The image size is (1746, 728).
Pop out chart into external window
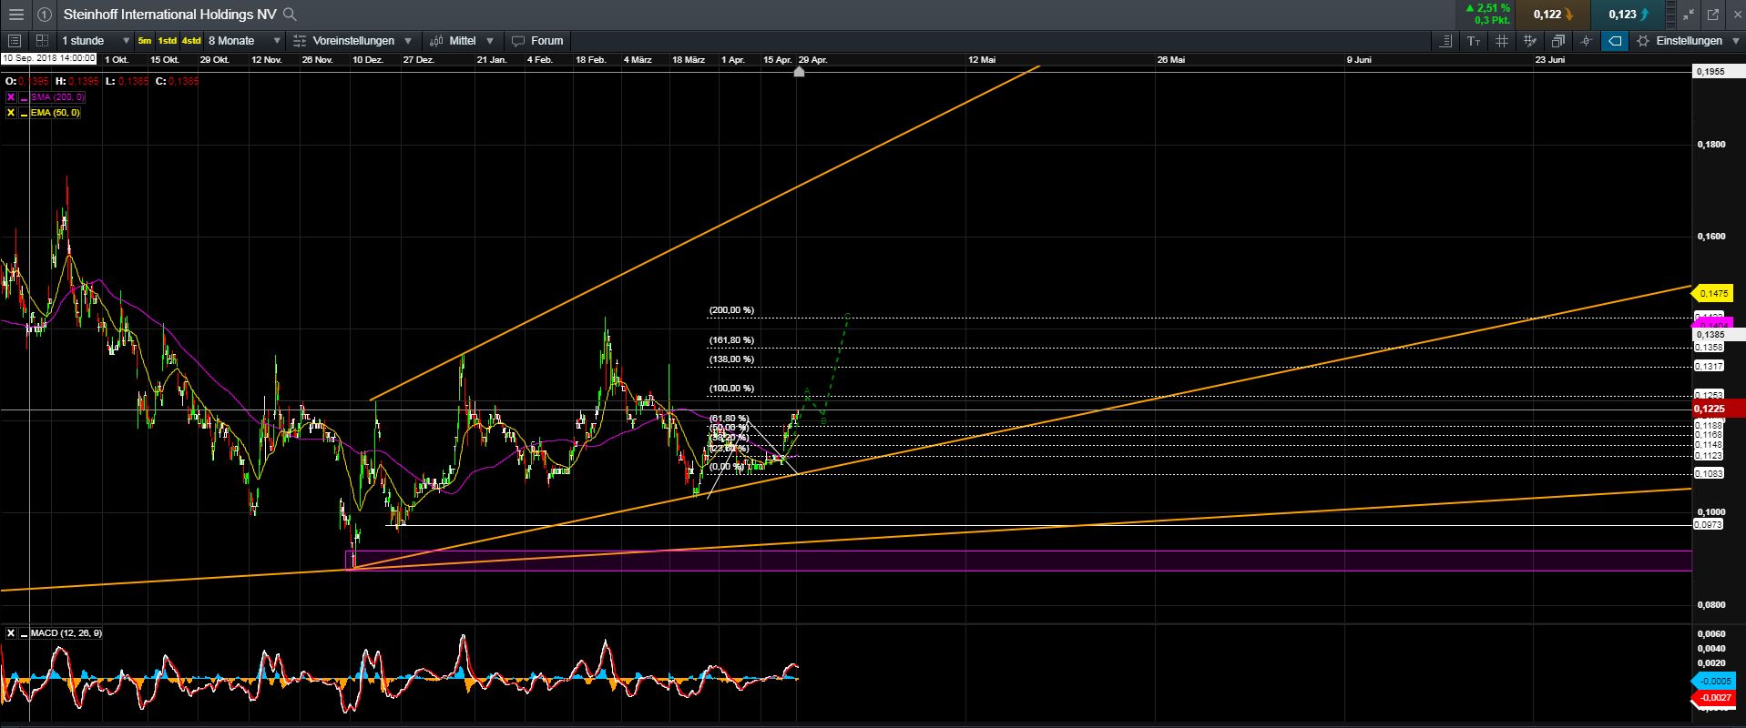coord(1712,15)
